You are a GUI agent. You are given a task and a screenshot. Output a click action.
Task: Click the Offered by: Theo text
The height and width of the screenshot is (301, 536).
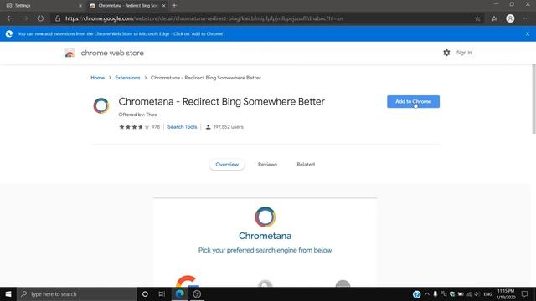pyautogui.click(x=137, y=115)
